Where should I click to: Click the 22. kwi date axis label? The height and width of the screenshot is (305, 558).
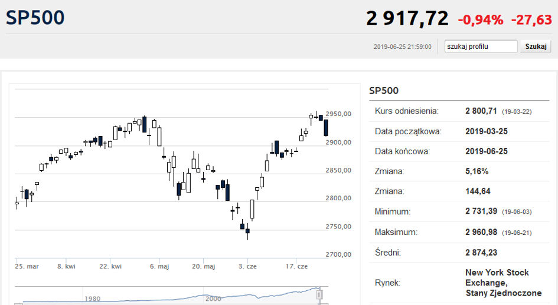[x=110, y=266]
